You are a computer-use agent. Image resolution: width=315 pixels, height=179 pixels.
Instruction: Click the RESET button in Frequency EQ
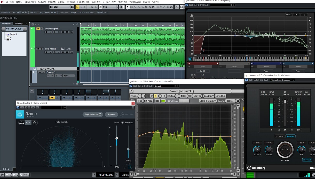288,15
